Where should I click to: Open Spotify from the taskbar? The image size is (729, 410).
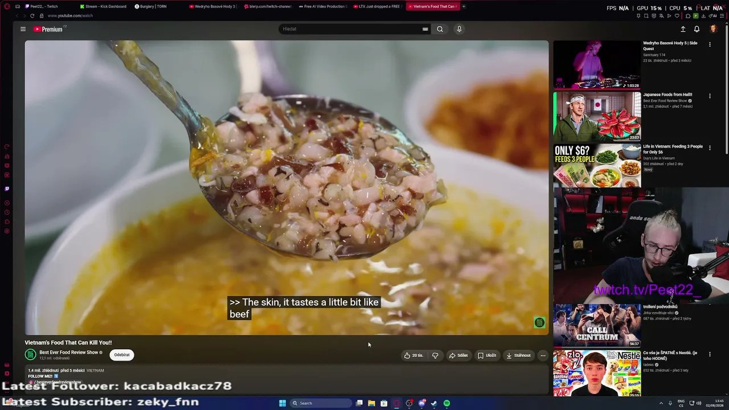(x=447, y=403)
